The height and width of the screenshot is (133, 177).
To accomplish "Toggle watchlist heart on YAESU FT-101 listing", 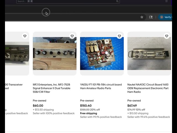I will click(x=119, y=36).
